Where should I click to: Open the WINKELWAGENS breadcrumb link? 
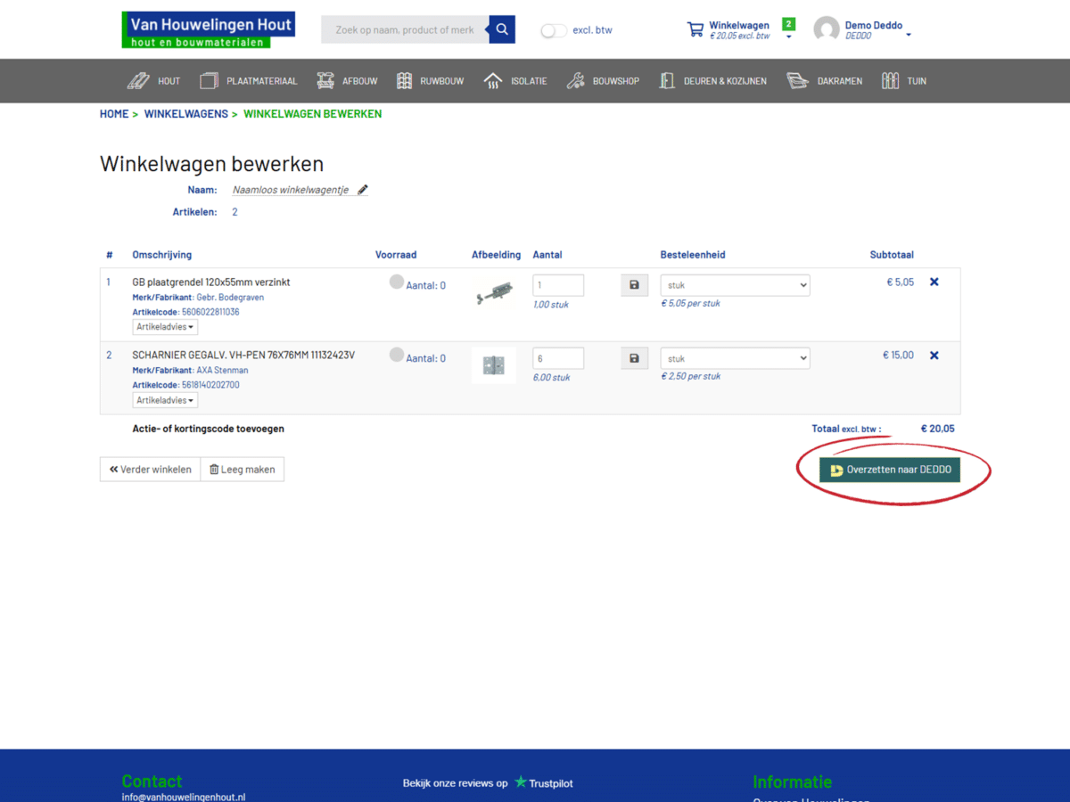point(185,113)
